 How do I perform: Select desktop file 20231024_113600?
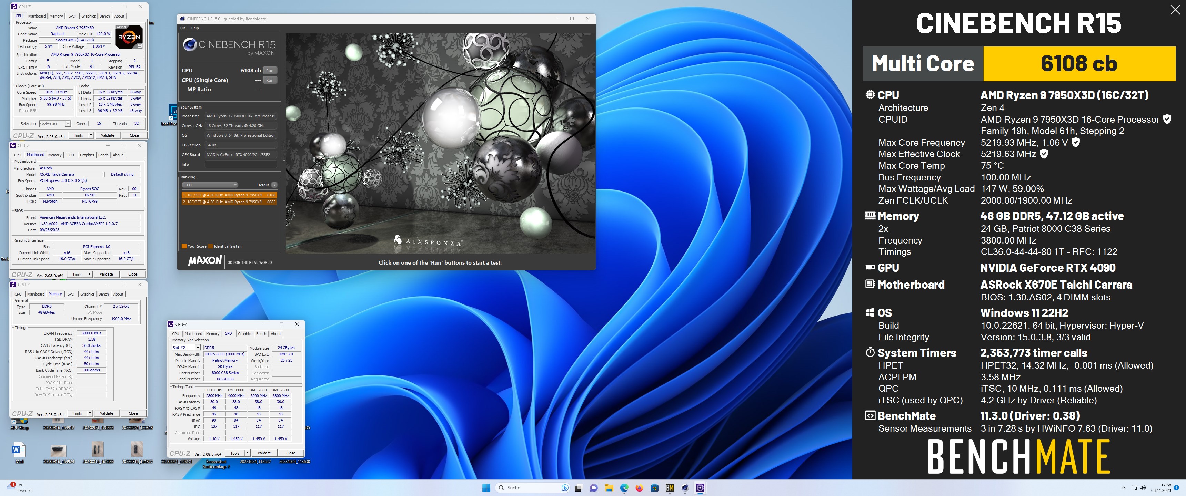click(295, 462)
